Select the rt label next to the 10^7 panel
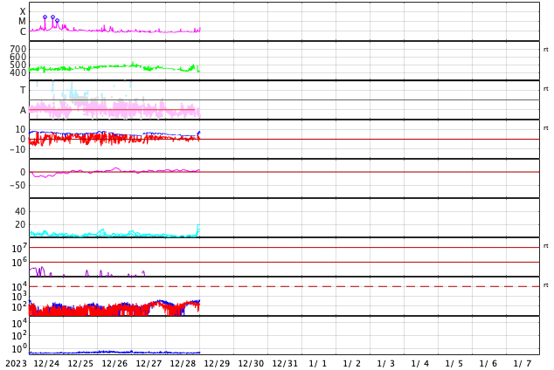Viewport: 554px width, 370px height. tap(546, 245)
